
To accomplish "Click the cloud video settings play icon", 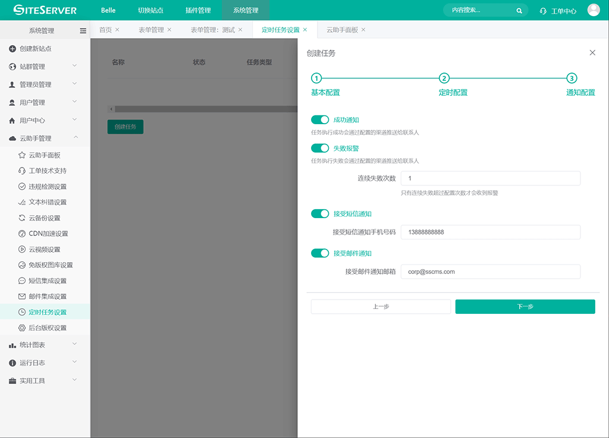I will point(22,250).
